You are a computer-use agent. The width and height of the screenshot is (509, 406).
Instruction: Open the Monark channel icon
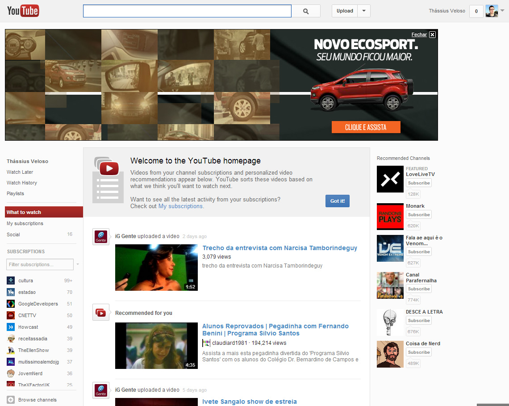(390, 217)
